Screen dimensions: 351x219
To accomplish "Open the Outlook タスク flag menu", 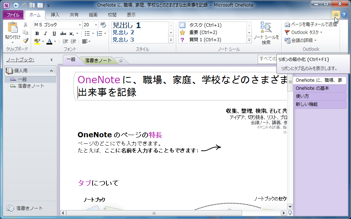I will pyautogui.click(x=303, y=32).
